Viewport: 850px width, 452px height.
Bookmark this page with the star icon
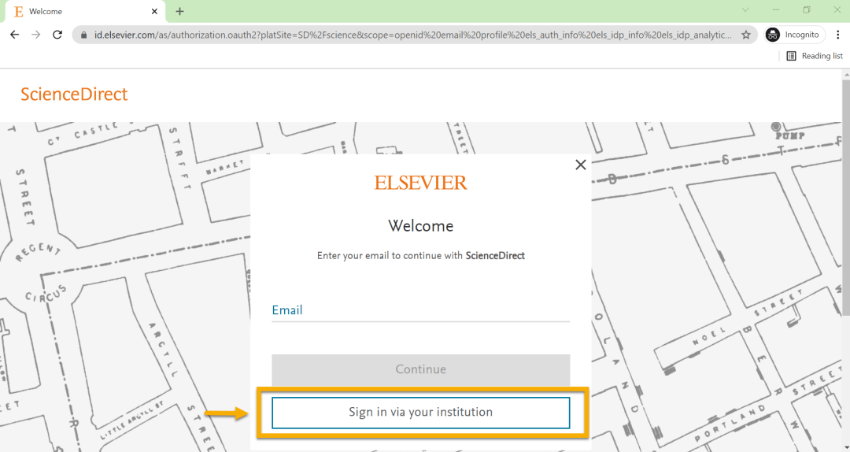[x=745, y=35]
